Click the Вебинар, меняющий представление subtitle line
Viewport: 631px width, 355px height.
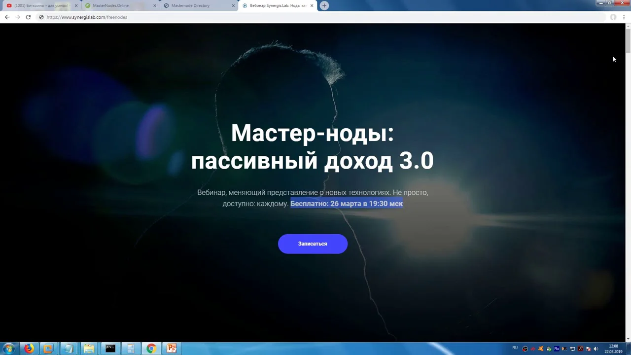click(313, 192)
